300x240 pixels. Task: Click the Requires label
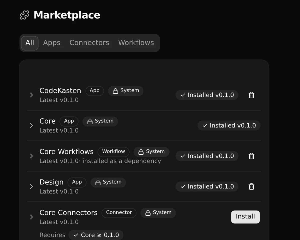pyautogui.click(x=52, y=235)
